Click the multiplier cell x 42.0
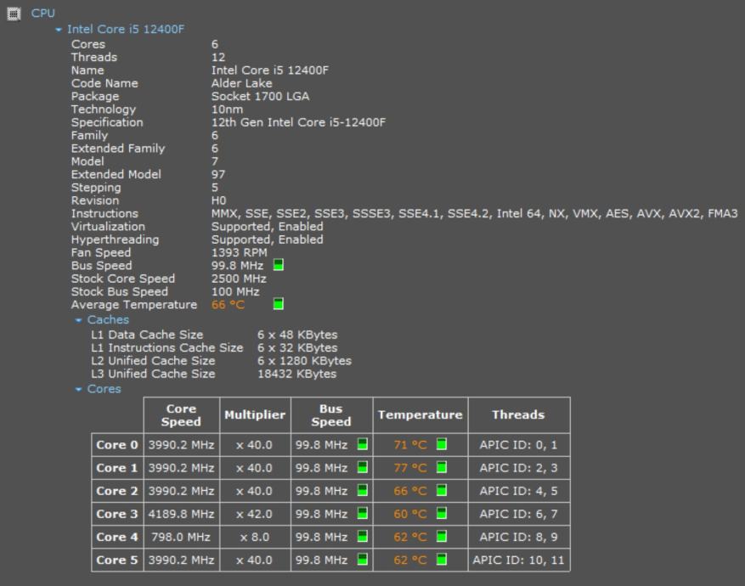This screenshot has height=586, width=745. coord(255,514)
